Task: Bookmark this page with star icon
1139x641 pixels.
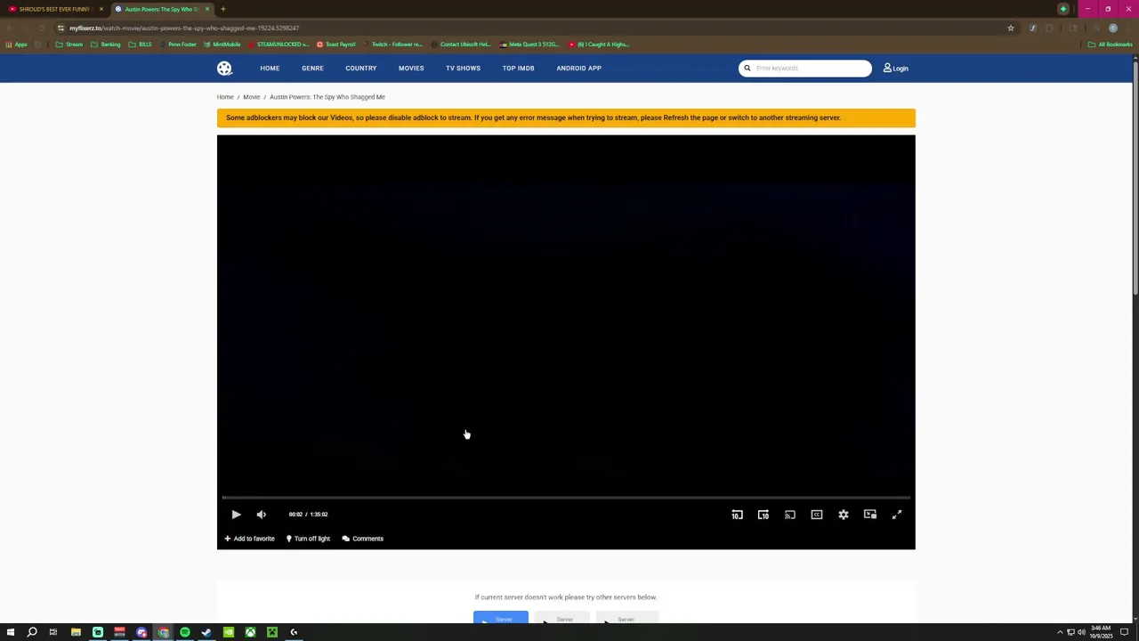Action: 1011,28
